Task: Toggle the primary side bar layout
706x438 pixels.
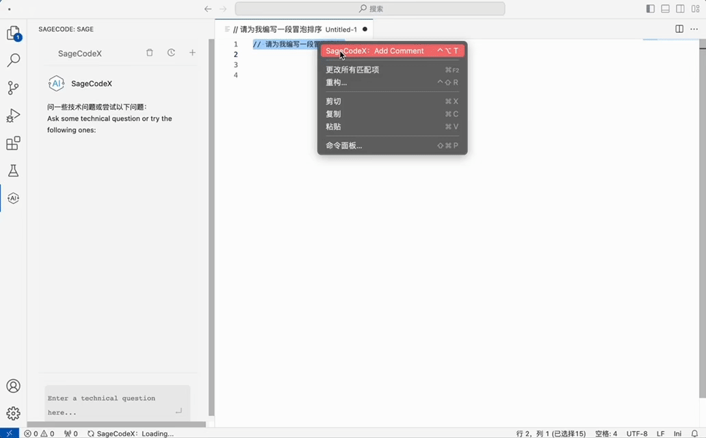Action: pyautogui.click(x=650, y=9)
